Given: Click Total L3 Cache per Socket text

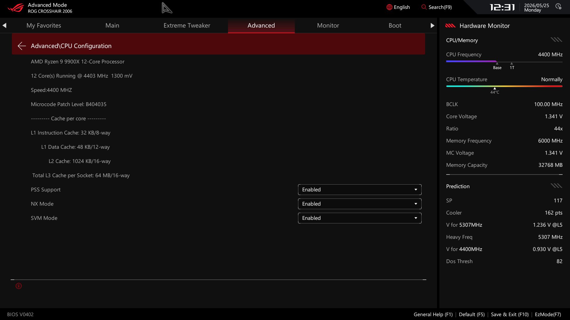Looking at the screenshot, I should point(81,175).
